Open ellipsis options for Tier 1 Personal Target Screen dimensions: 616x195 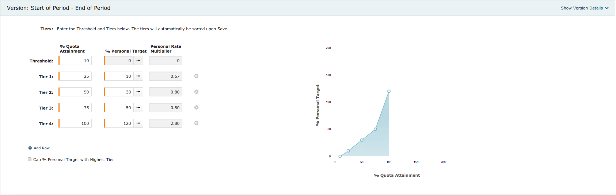(x=138, y=76)
